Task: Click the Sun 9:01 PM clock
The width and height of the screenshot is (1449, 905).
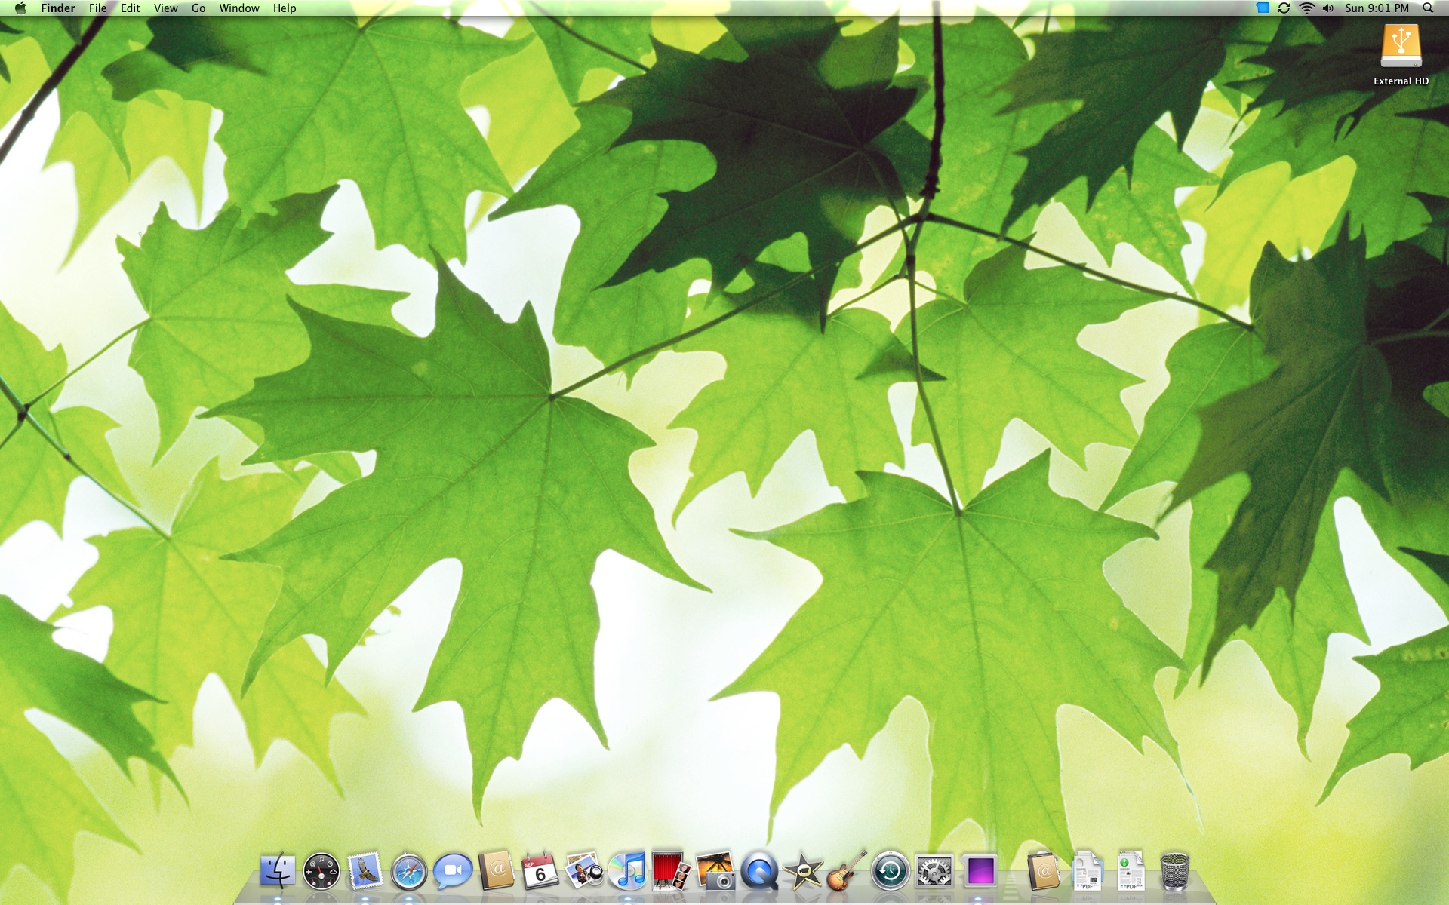Action: point(1377,8)
